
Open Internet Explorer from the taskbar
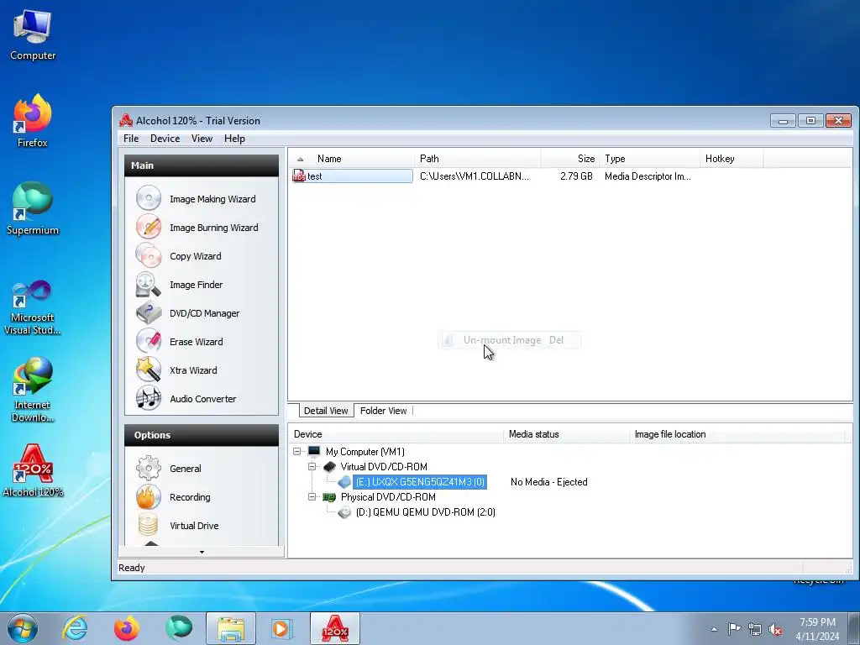point(75,628)
